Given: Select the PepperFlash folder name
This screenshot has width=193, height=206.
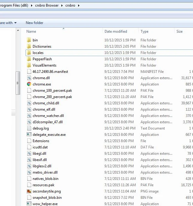Looking at the screenshot, I should coord(42,59).
